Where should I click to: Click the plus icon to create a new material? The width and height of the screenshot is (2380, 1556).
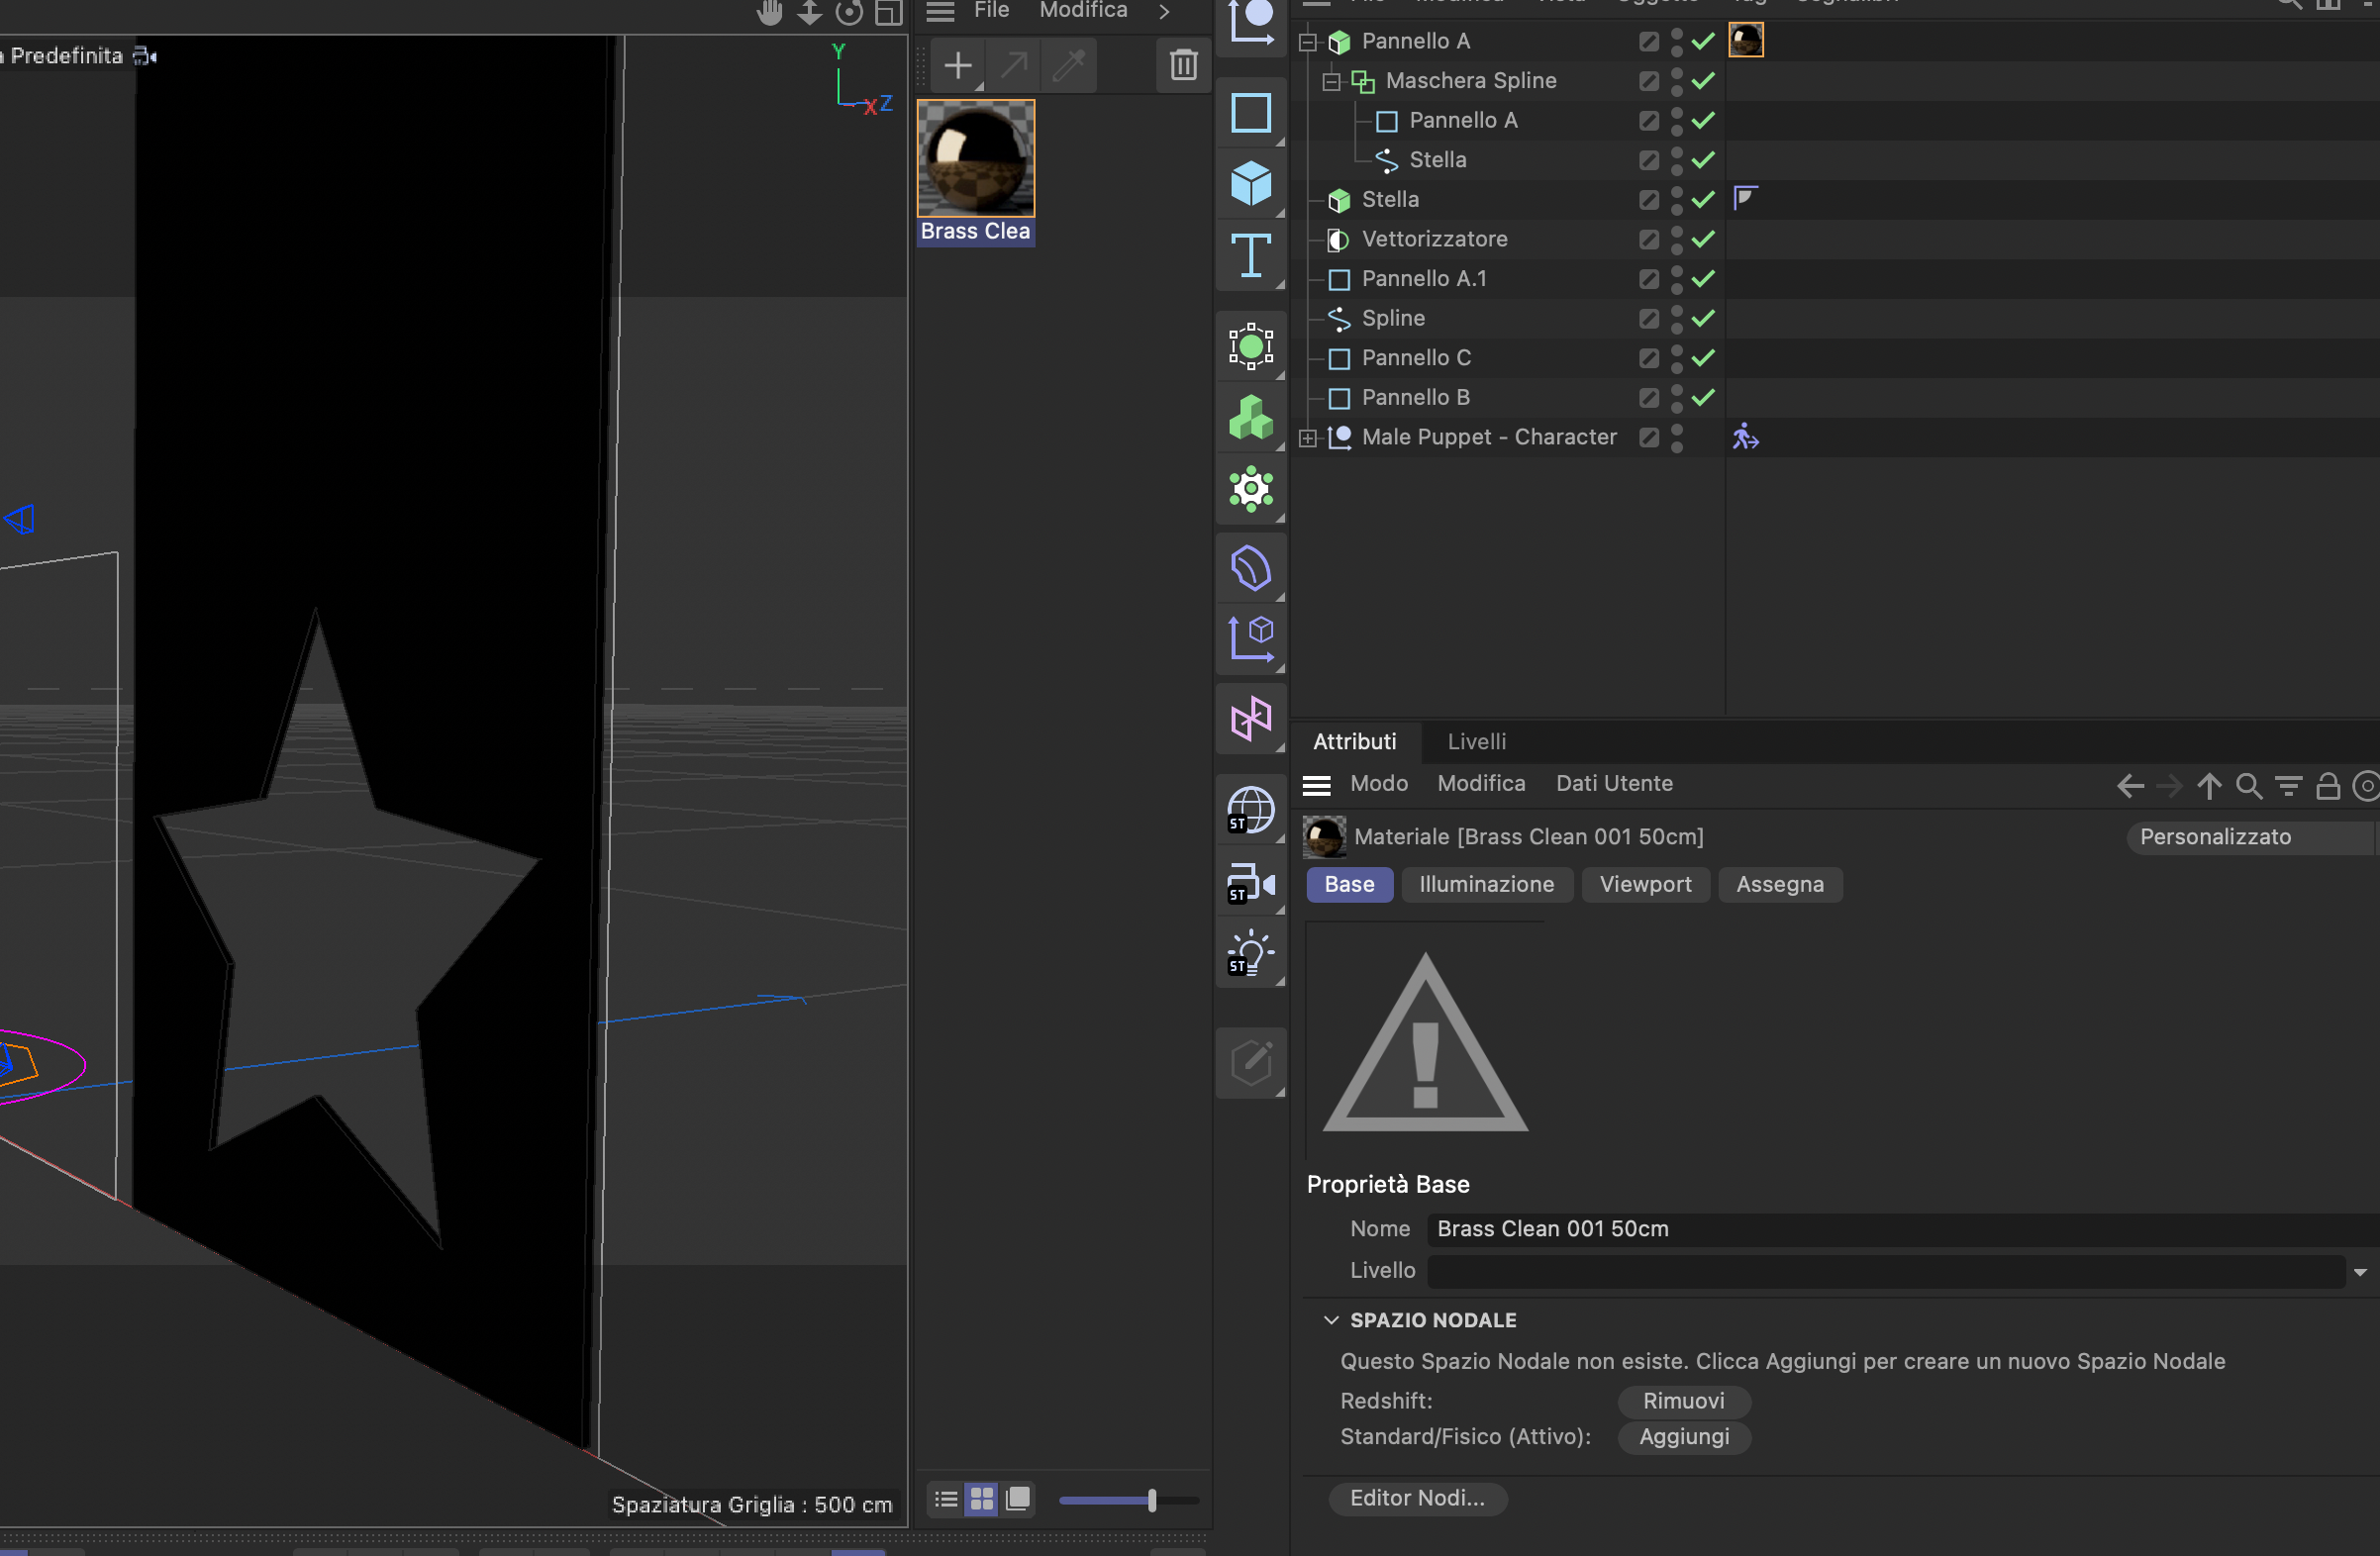click(x=957, y=65)
